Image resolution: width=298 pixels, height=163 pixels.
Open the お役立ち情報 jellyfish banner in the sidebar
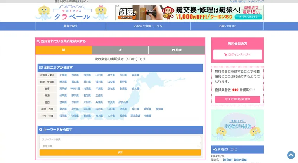(x=237, y=126)
